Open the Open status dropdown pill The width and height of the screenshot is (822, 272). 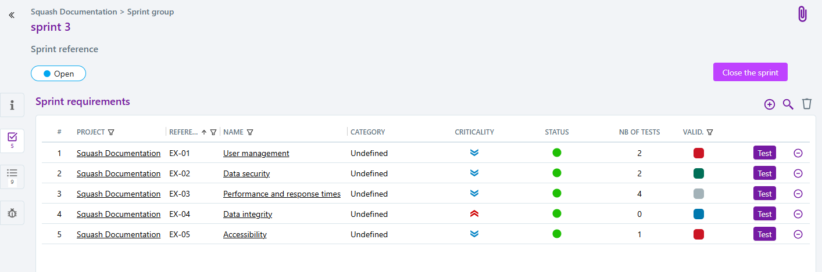coord(58,74)
